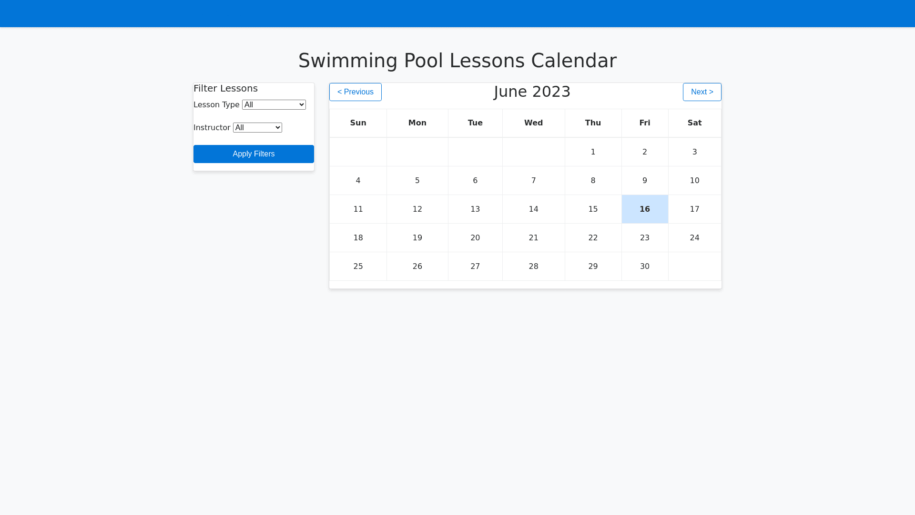Click the Apply Filters button
The height and width of the screenshot is (515, 915).
pos(254,154)
